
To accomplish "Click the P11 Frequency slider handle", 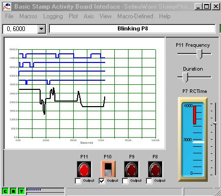I will click(x=199, y=54).
